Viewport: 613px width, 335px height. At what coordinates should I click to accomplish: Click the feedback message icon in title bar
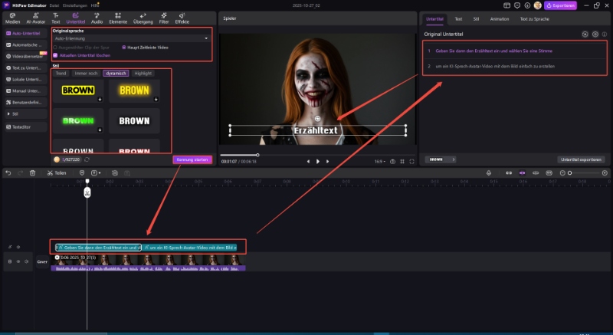click(517, 5)
